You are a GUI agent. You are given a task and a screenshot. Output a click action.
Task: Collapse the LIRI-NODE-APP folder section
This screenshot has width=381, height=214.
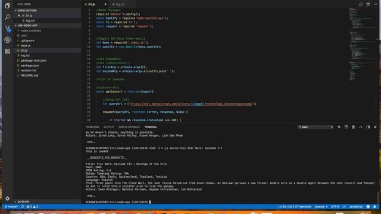tap(27, 26)
